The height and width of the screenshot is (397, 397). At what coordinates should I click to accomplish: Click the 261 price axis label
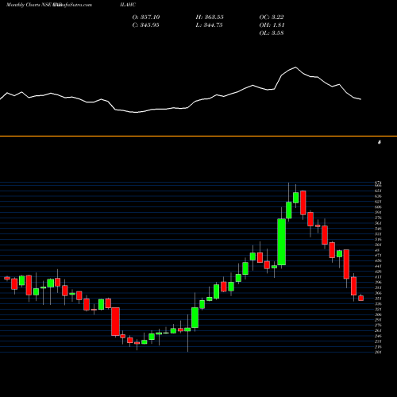(378, 330)
